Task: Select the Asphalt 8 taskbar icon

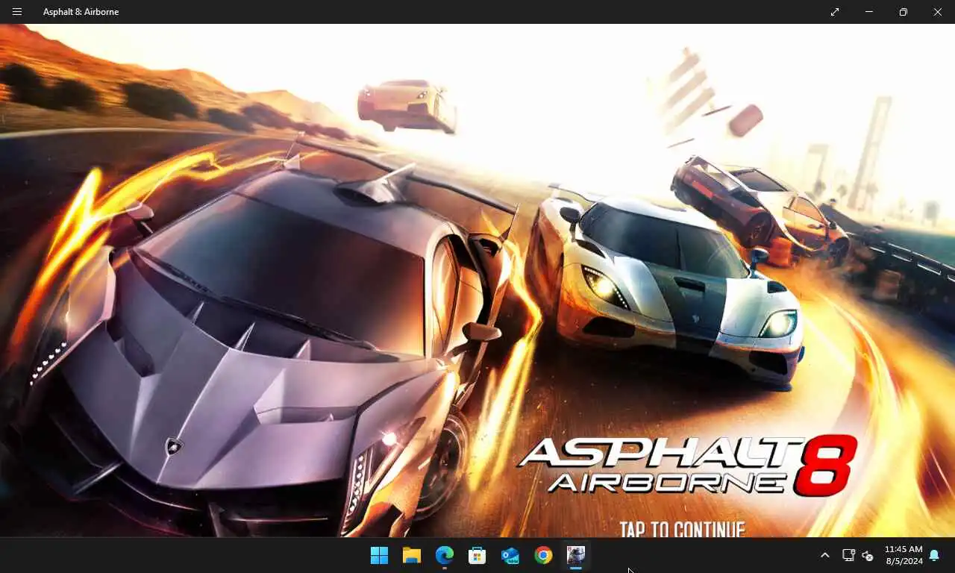Action: (x=576, y=555)
